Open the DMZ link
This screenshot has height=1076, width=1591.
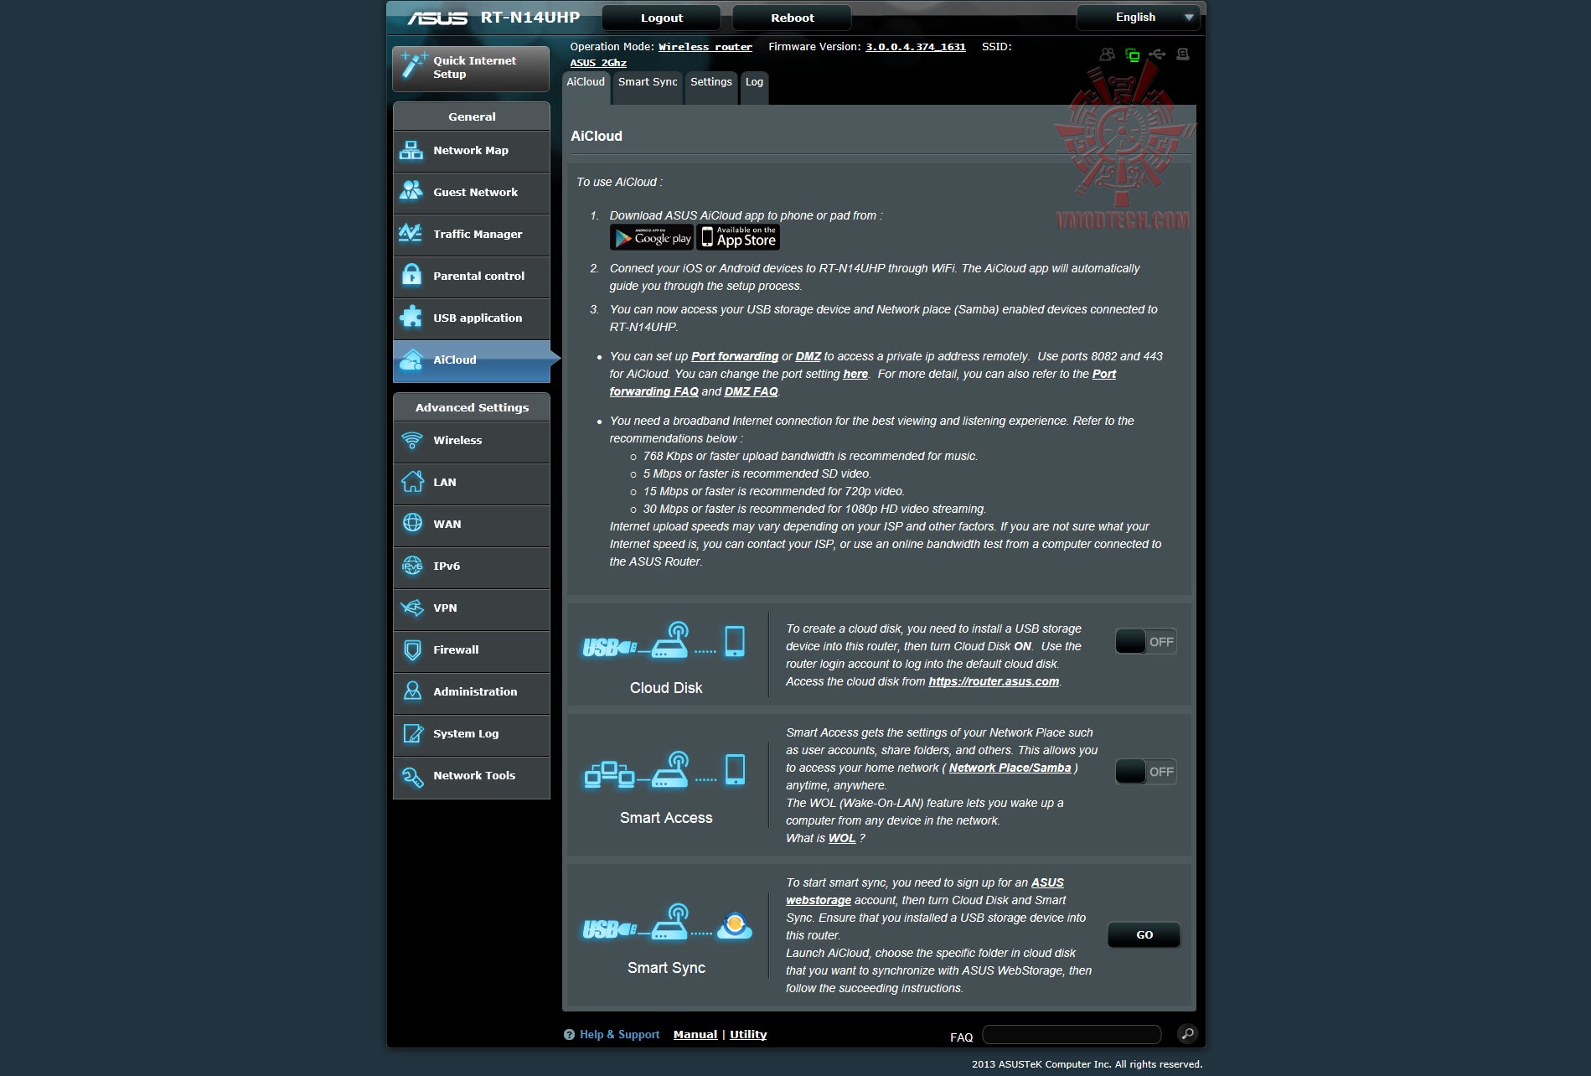pos(808,357)
